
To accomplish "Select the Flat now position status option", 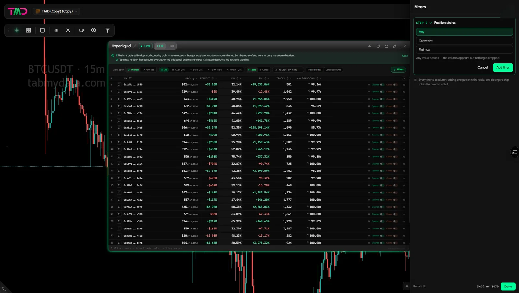I will click(x=464, y=50).
